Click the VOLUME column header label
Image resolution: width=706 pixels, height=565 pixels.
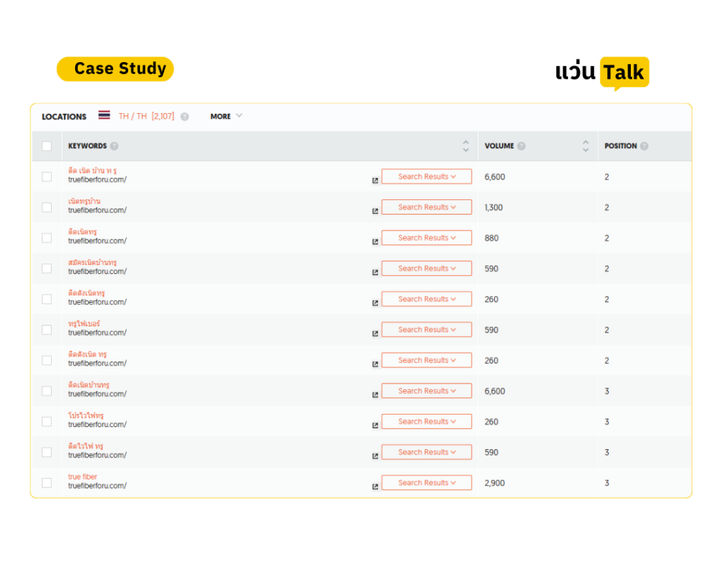pyautogui.click(x=499, y=146)
